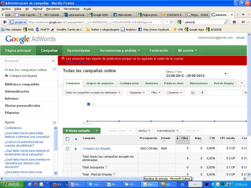This screenshot has width=251, height=188.
Task: Open a new tab with the plus icon
Action: 243,15
